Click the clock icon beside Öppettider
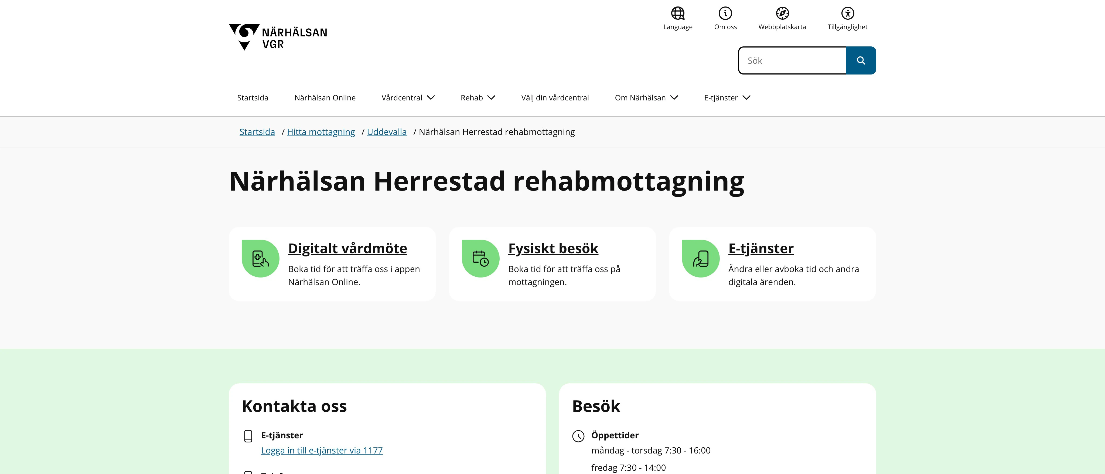1105x474 pixels. coord(578,436)
